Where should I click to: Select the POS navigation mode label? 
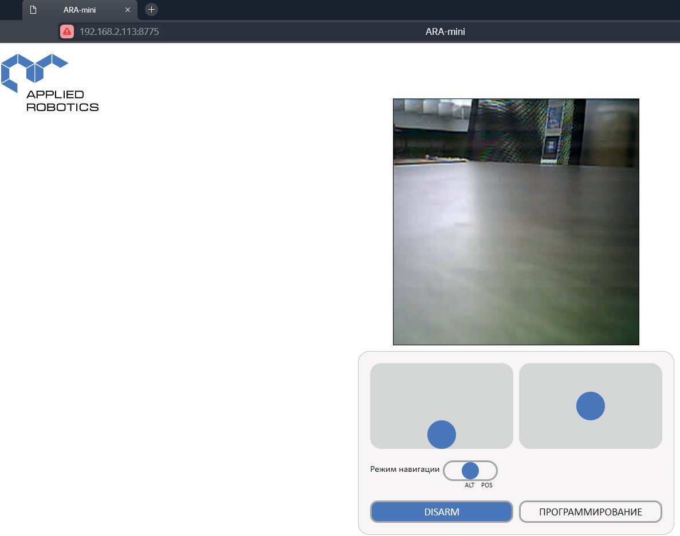coord(486,486)
